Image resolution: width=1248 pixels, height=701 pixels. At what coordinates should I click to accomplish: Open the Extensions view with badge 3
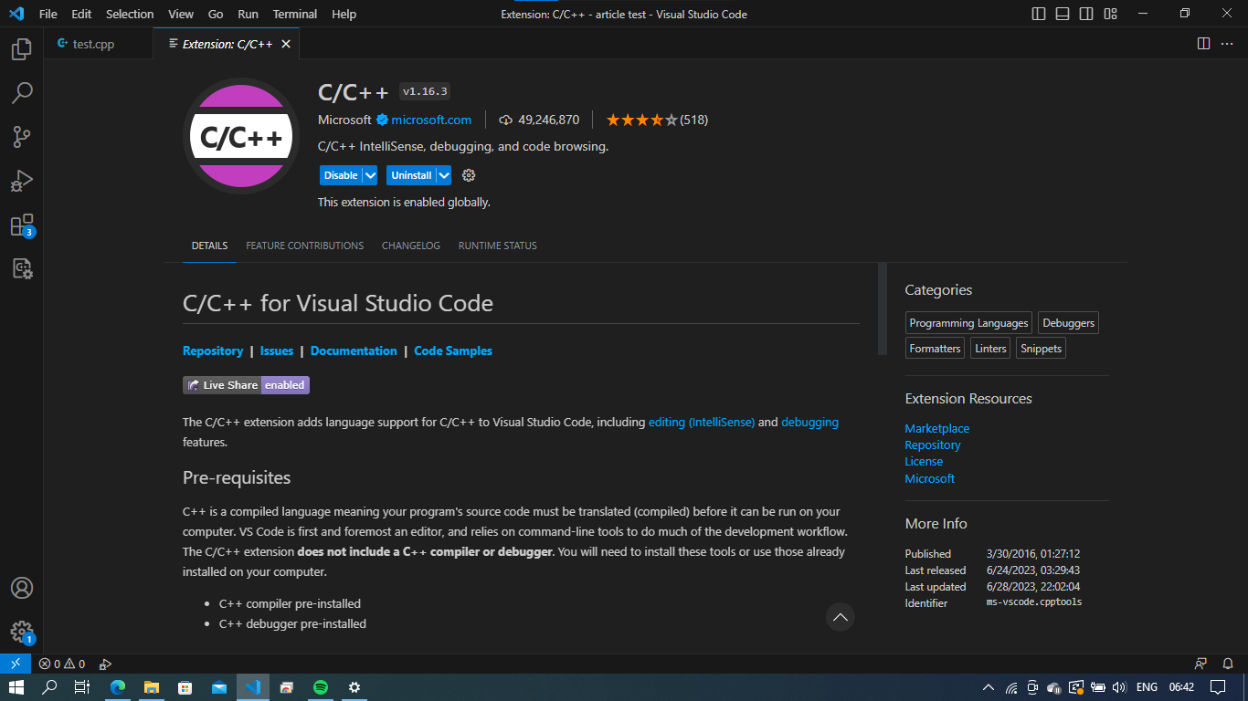[22, 225]
